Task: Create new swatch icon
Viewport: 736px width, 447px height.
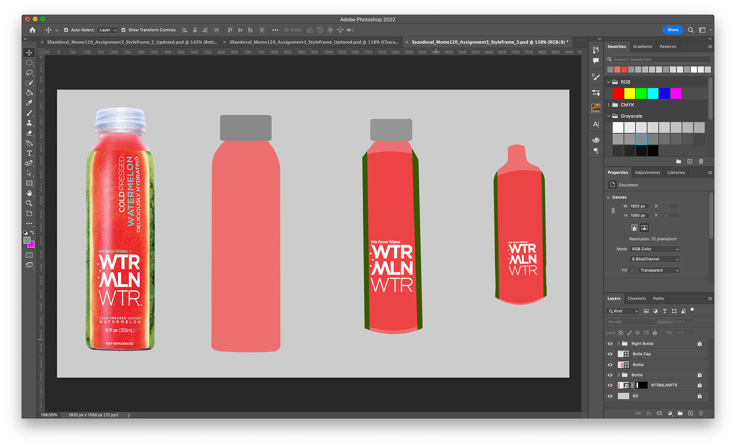Action: tap(690, 161)
